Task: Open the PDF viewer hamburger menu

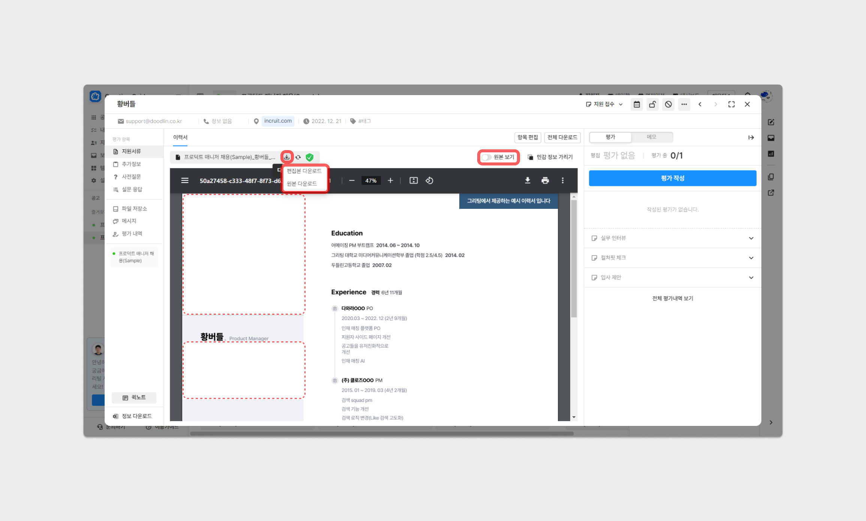Action: coord(185,180)
